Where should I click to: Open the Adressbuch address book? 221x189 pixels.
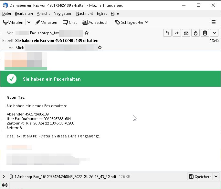(95, 22)
